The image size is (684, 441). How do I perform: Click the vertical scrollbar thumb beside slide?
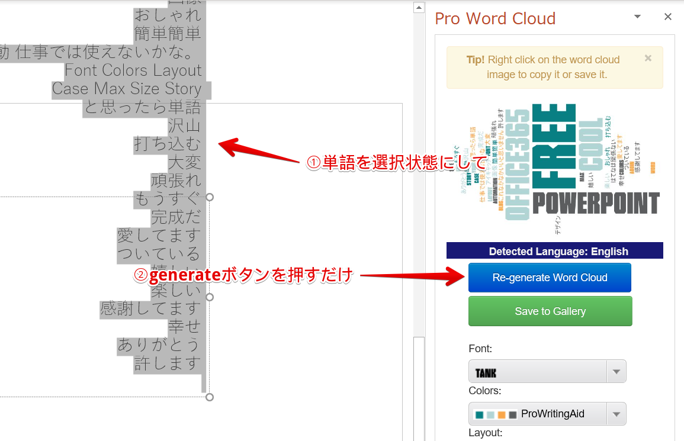419,388
